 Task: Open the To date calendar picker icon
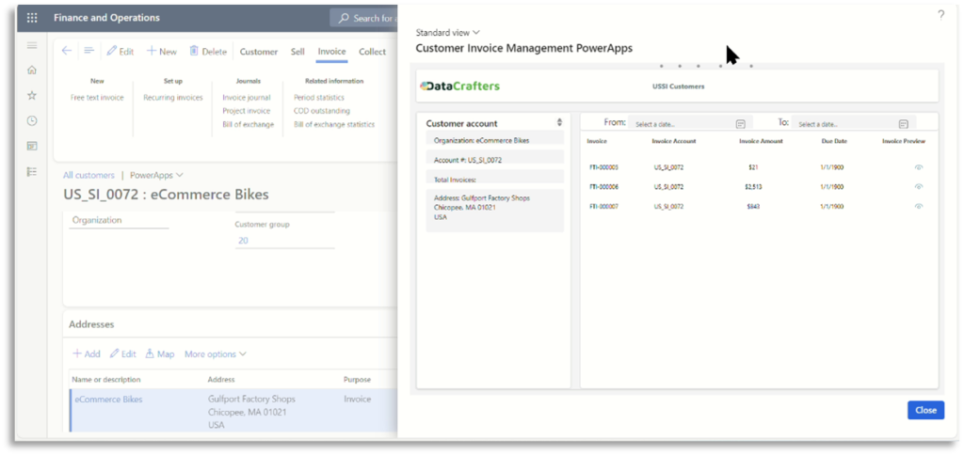click(x=903, y=124)
